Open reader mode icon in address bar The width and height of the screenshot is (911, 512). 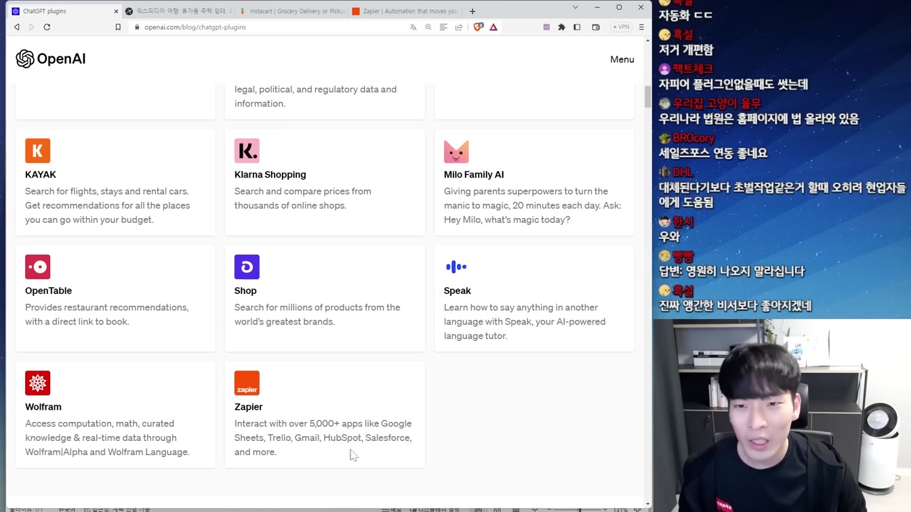(443, 27)
